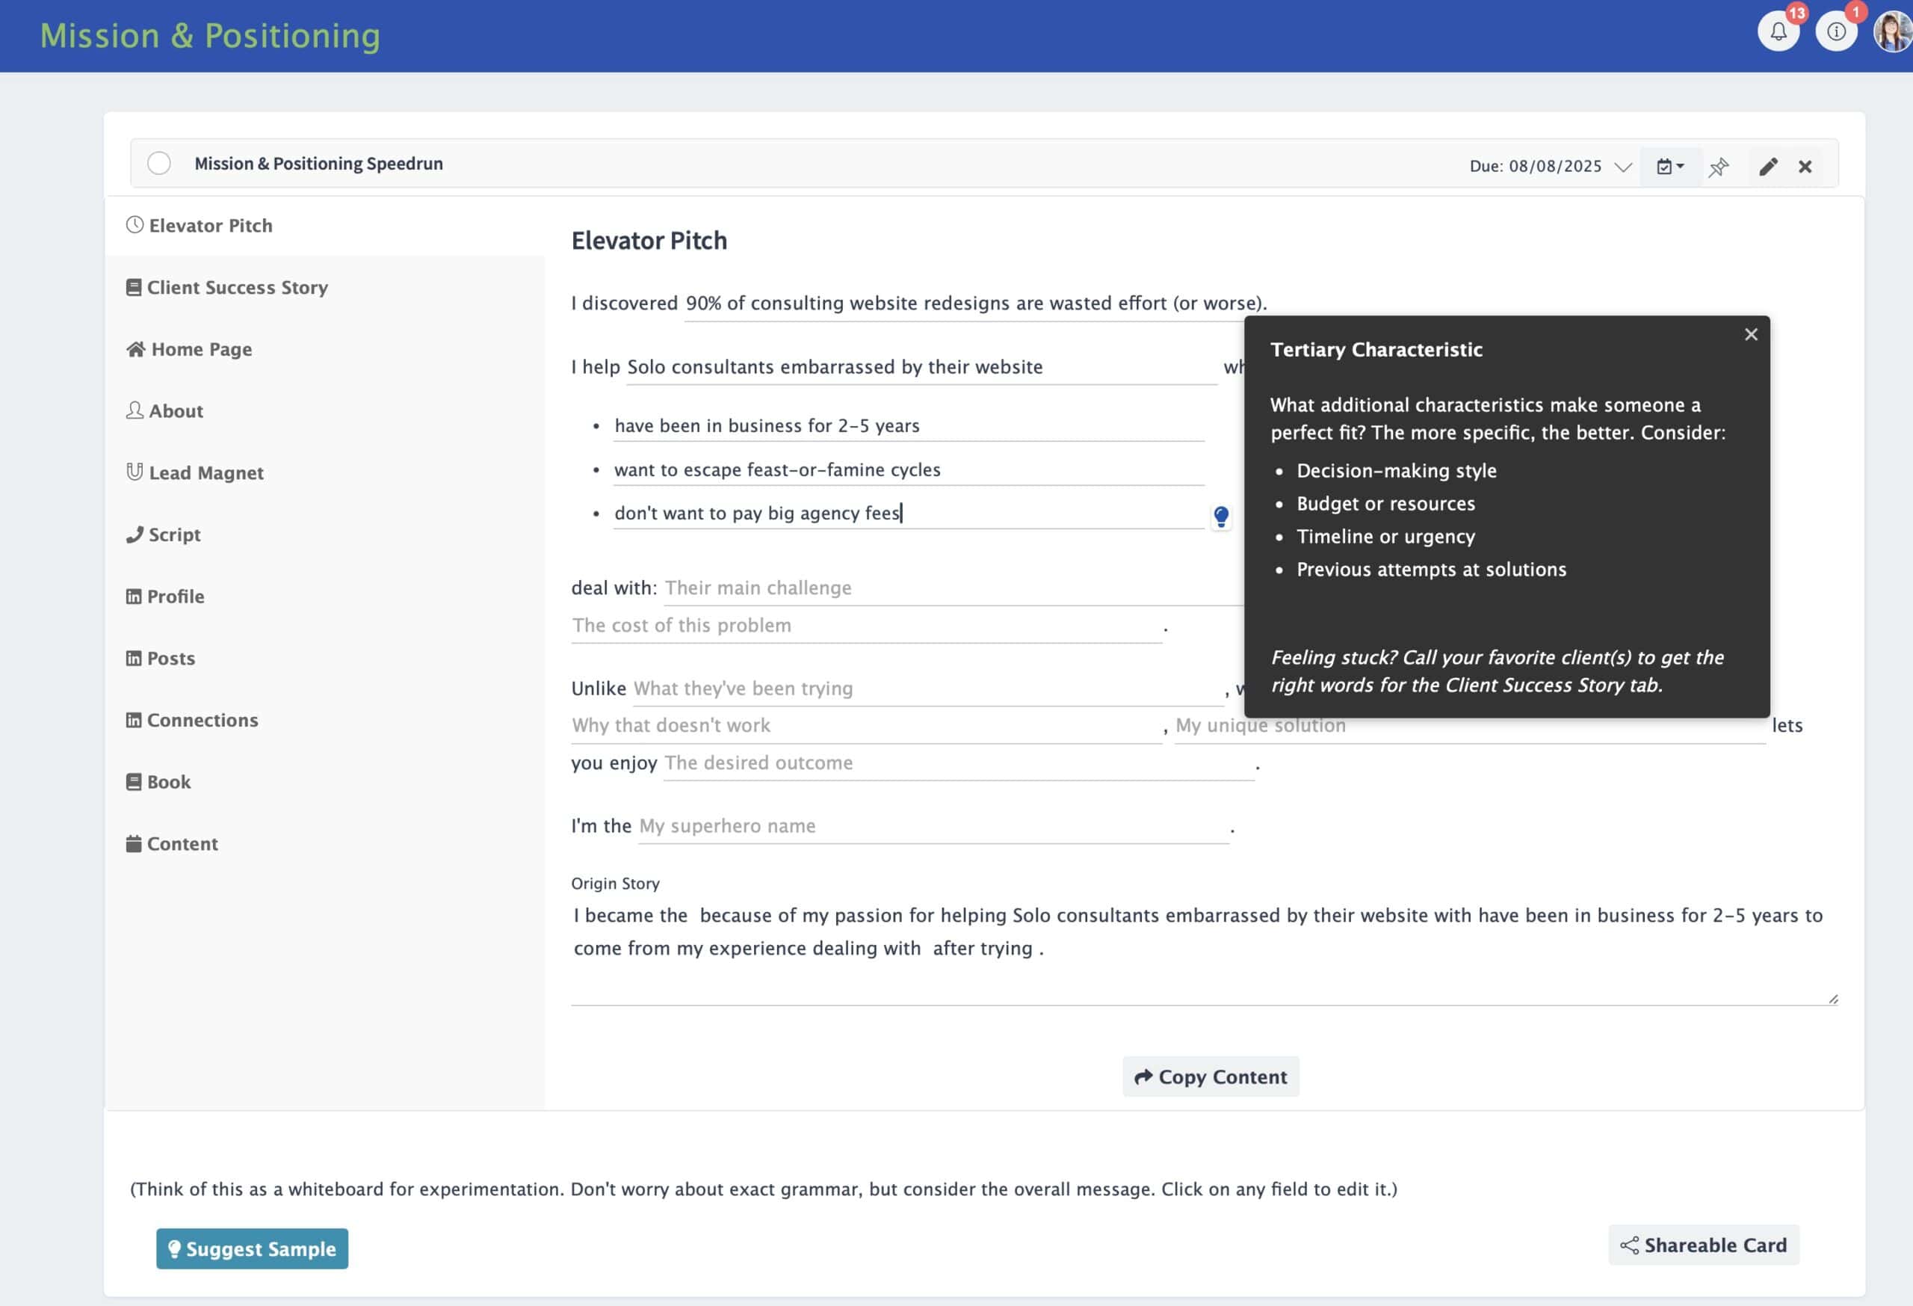Screen dimensions: 1913x1306
Task: Close the Tertiary Characteristic tooltip
Action: (1751, 334)
